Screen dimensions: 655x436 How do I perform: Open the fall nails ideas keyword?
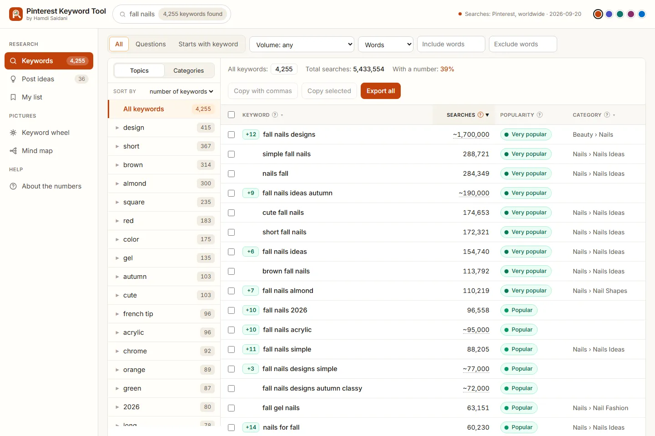(285, 252)
